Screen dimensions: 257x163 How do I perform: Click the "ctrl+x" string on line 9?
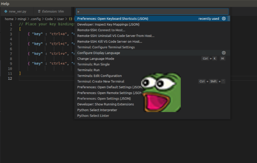point(58,63)
